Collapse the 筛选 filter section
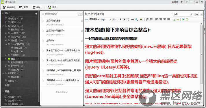 click(x=3, y=92)
